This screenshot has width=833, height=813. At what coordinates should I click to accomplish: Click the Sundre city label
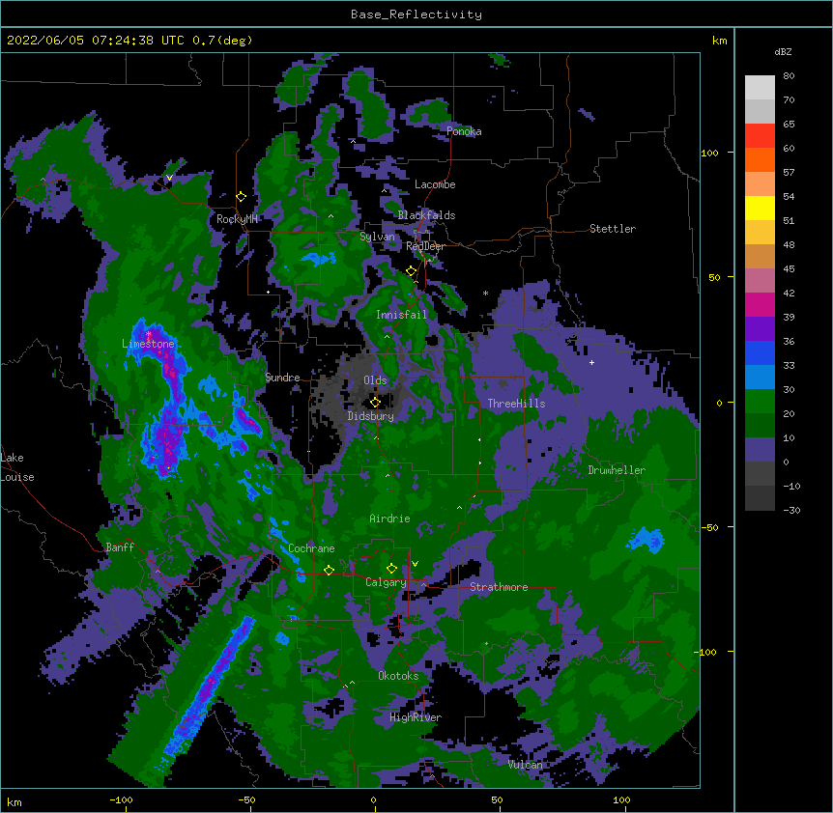click(282, 378)
